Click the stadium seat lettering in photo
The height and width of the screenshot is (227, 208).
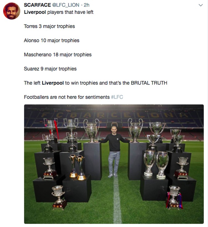point(114,114)
